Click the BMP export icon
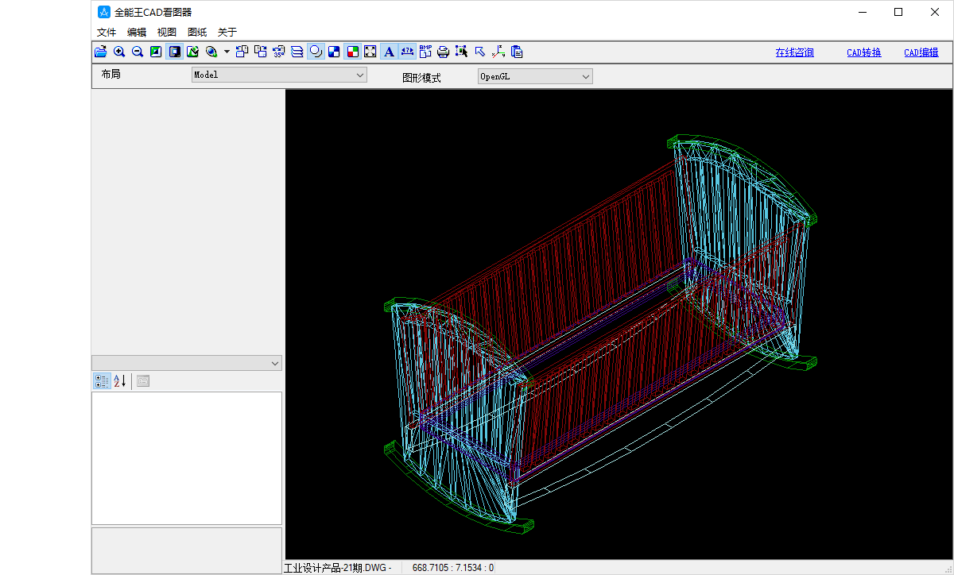The image size is (954, 575). 425,52
